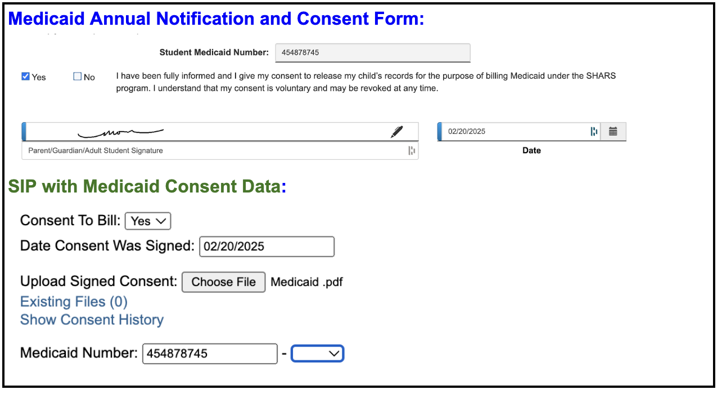The width and height of the screenshot is (722, 394).
Task: Click the Medicaid .pdf filename label
Action: [306, 281]
